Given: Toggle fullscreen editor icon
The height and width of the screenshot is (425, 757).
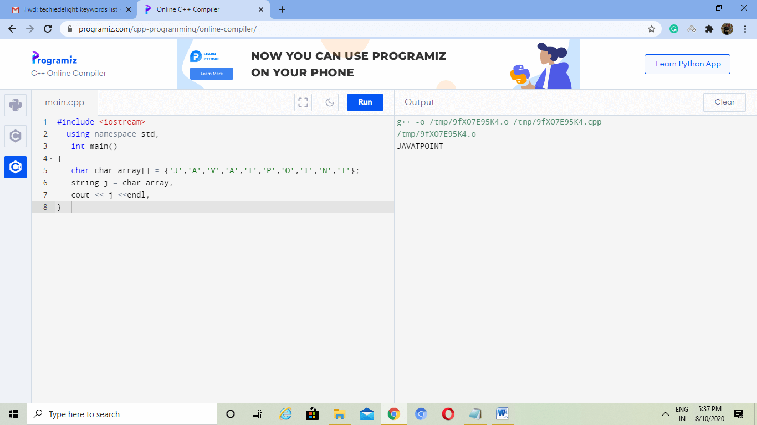Looking at the screenshot, I should (303, 102).
